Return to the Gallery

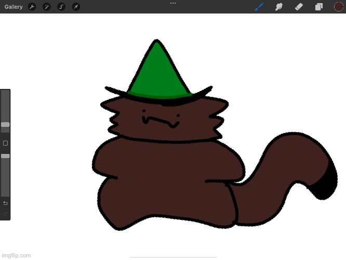tap(14, 7)
